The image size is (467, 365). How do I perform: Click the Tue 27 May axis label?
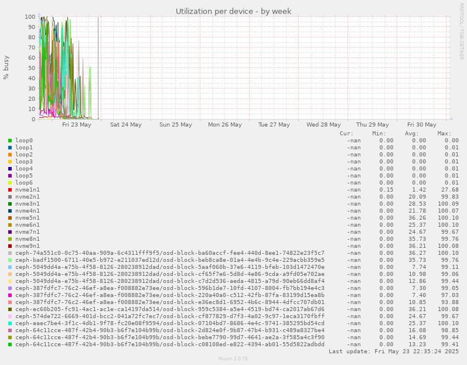(x=274, y=125)
